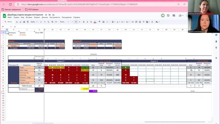The height and width of the screenshot is (124, 220).
Task: Open the Данные menu
Action: coord(45,18)
